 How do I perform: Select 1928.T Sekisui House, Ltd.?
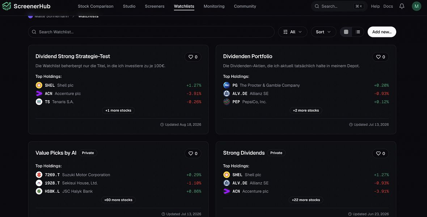[118, 183]
